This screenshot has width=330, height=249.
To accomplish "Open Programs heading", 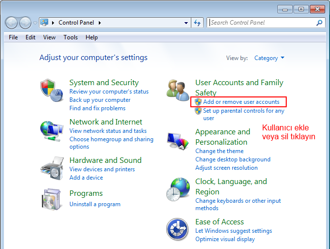I will click(x=86, y=193).
